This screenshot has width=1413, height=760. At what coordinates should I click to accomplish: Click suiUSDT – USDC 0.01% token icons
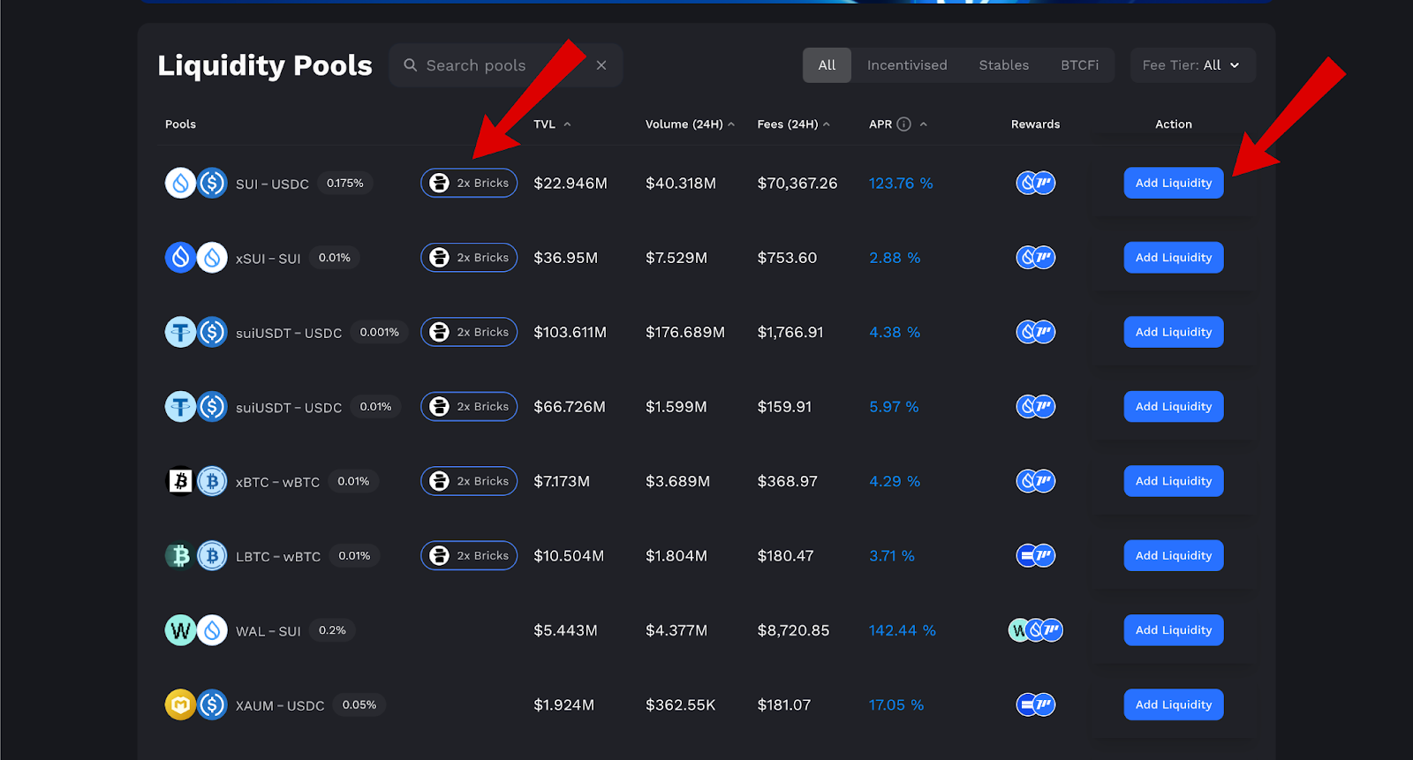coord(196,407)
